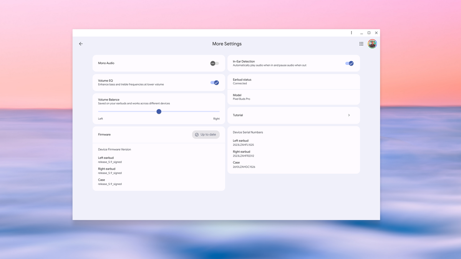461x259 pixels.
Task: Open the Google apps grid icon
Action: 361,44
